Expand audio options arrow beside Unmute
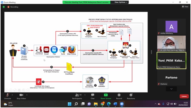Image resolution: width=191 pixels, height=108 pixels. pyautogui.click(x=12, y=95)
